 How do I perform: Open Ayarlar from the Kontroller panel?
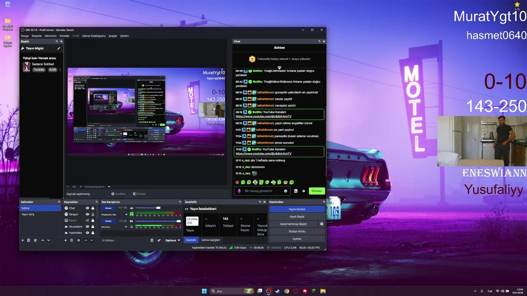(297, 239)
